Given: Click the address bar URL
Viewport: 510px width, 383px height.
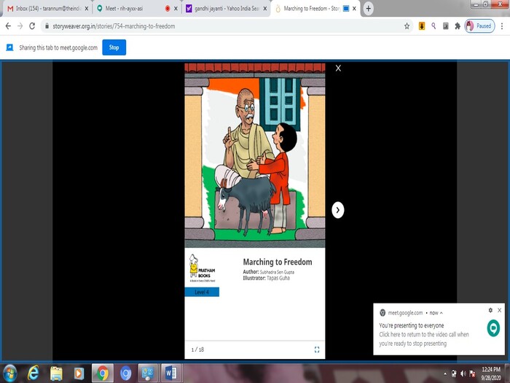Looking at the screenshot, I should click(x=114, y=26).
